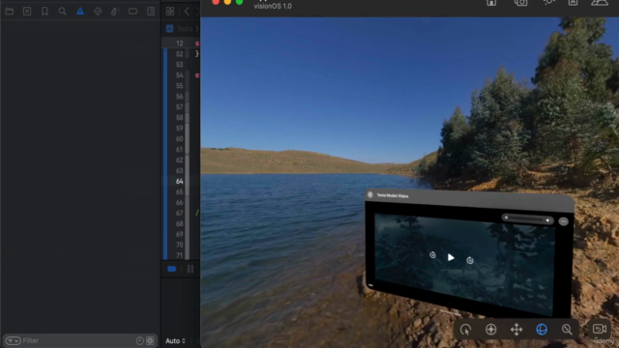Image resolution: width=619 pixels, height=348 pixels.
Task: Select the simulator zoom tool
Action: pyautogui.click(x=567, y=330)
